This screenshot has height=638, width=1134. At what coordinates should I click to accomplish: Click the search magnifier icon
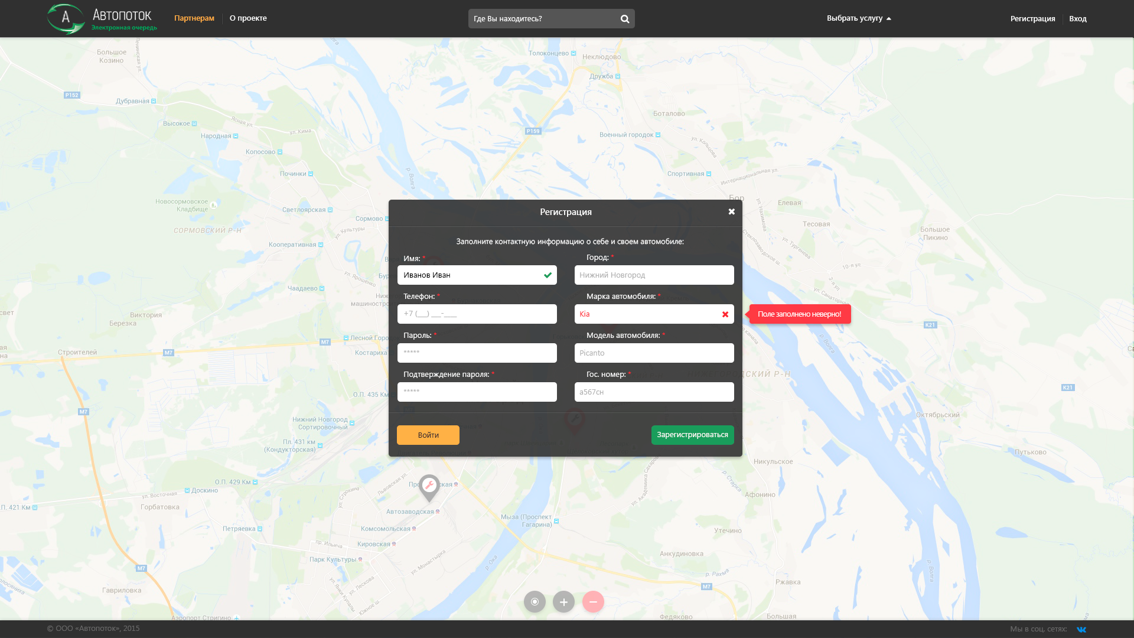pyautogui.click(x=624, y=19)
